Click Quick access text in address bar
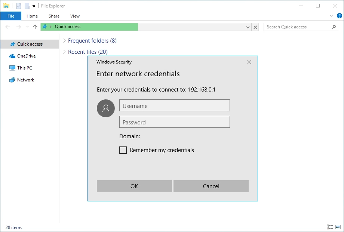344x232 pixels. 68,27
